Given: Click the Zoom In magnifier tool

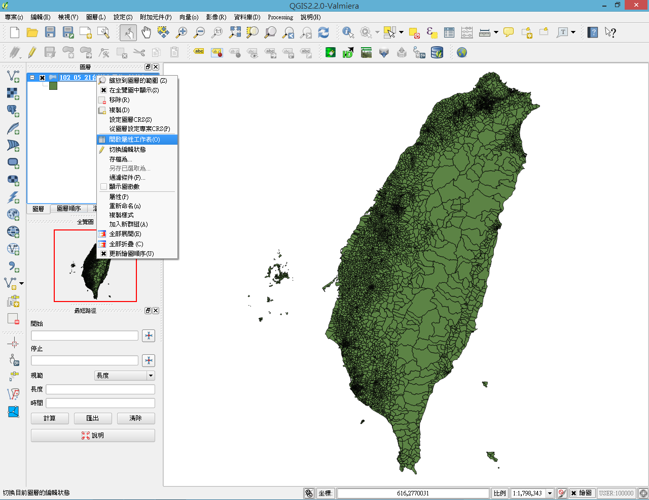Looking at the screenshot, I should tap(181, 32).
